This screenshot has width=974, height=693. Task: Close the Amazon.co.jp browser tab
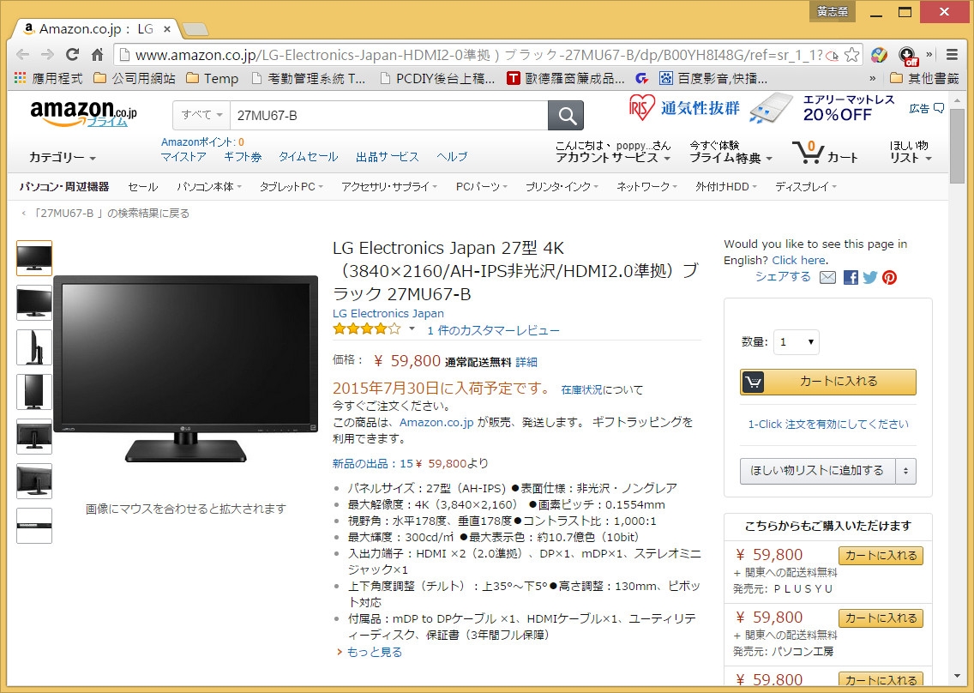[167, 29]
